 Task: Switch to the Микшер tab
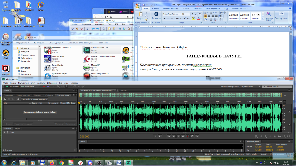(x=124, y=90)
